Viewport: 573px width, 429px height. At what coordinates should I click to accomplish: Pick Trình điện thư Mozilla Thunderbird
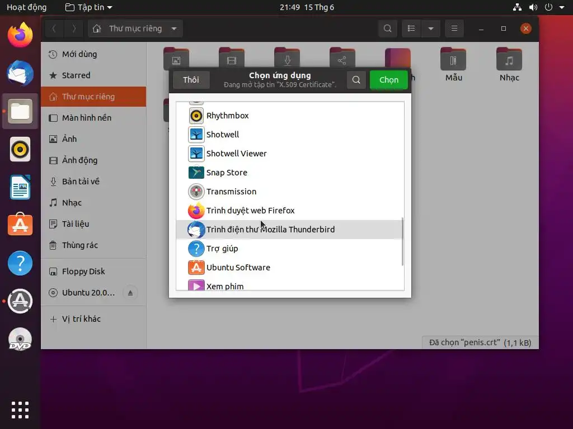coord(289,230)
